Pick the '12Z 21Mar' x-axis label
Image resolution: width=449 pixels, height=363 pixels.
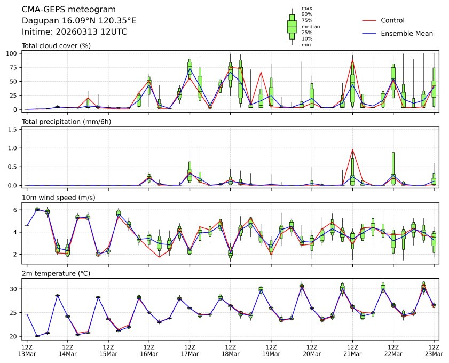coord(352,350)
